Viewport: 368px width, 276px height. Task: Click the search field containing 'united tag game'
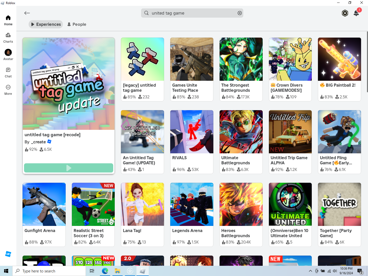[x=192, y=13]
